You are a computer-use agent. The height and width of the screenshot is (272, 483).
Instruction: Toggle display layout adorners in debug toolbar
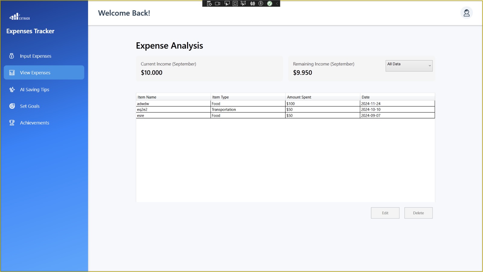tap(235, 4)
